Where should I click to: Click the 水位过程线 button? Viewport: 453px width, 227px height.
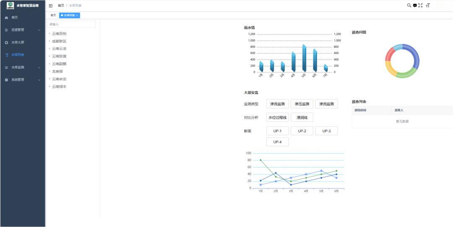[277, 117]
